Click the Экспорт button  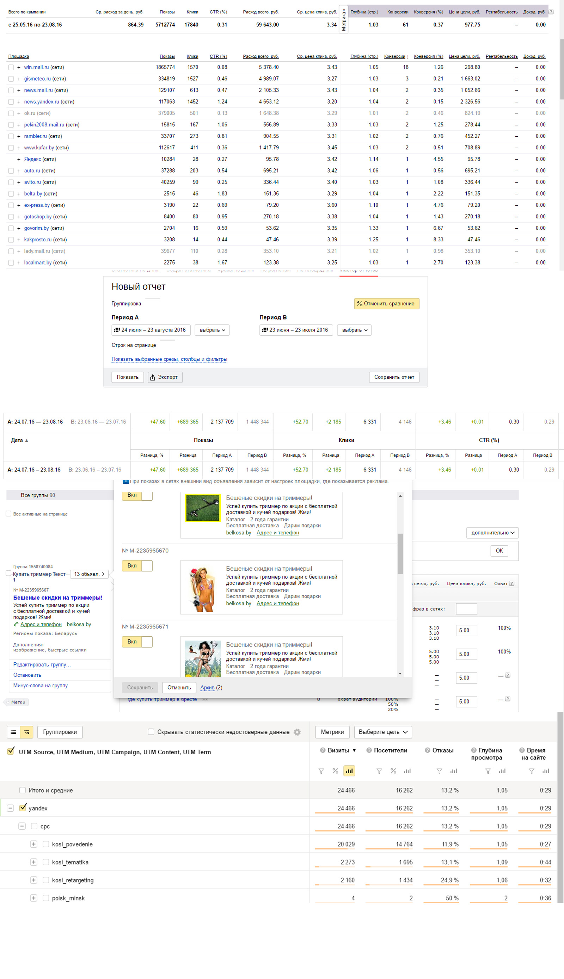point(165,377)
